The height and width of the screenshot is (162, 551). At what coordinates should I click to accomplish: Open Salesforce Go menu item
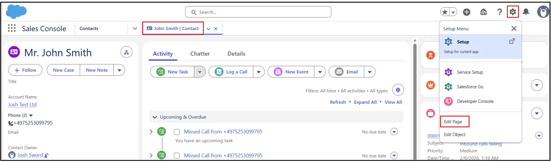click(x=481, y=87)
